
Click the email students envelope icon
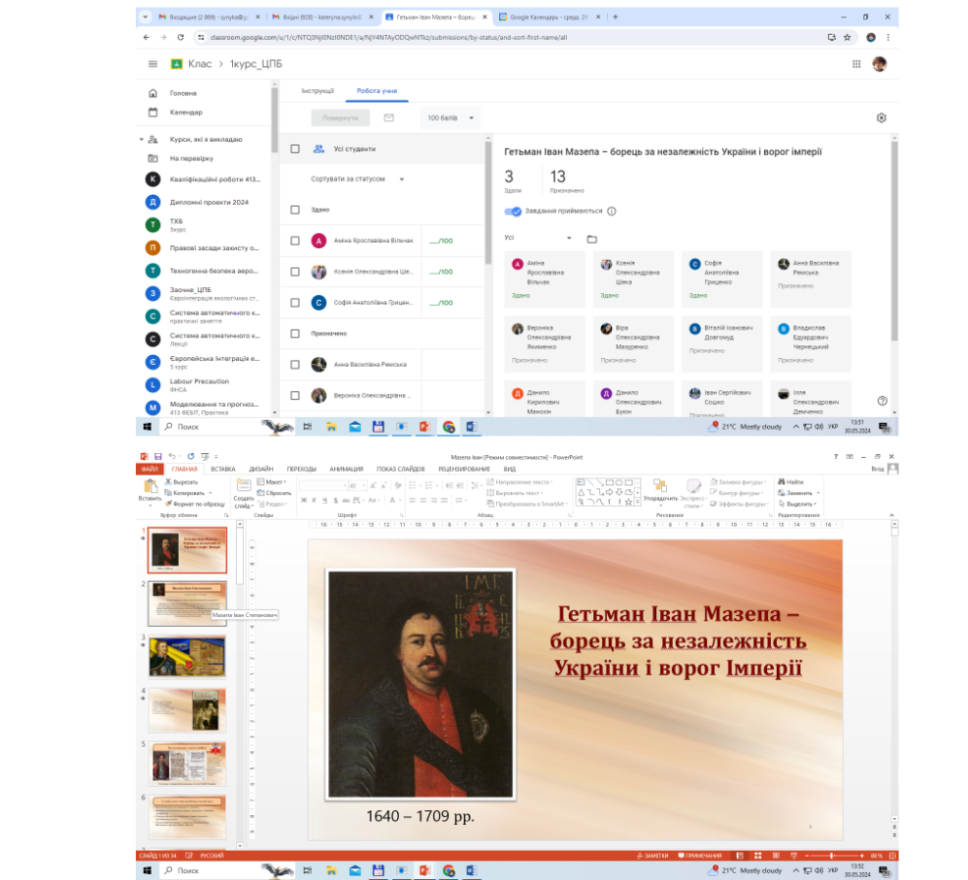pyautogui.click(x=389, y=118)
